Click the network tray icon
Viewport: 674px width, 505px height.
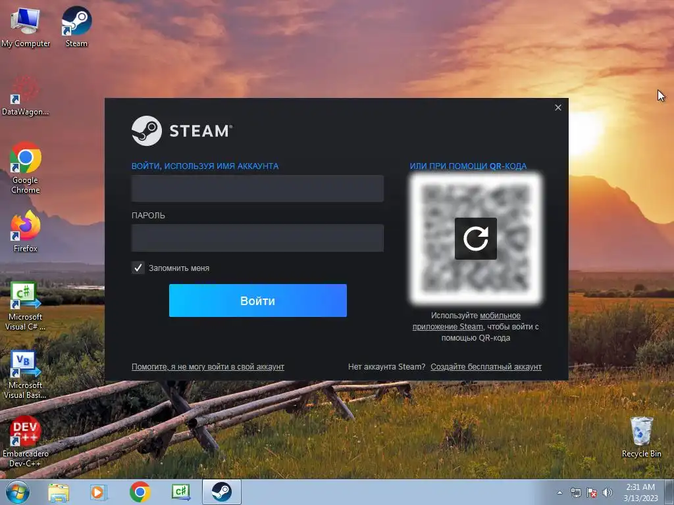[575, 493]
